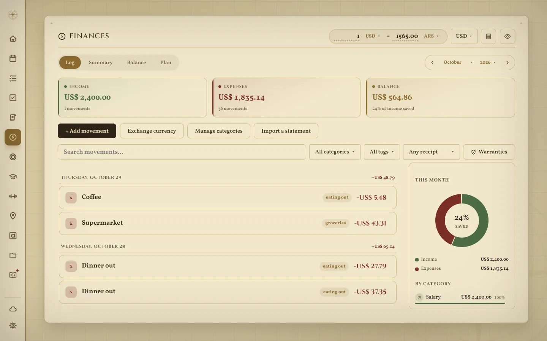The image size is (547, 341).
Task: Switch to the Plan tab
Action: pos(166,63)
